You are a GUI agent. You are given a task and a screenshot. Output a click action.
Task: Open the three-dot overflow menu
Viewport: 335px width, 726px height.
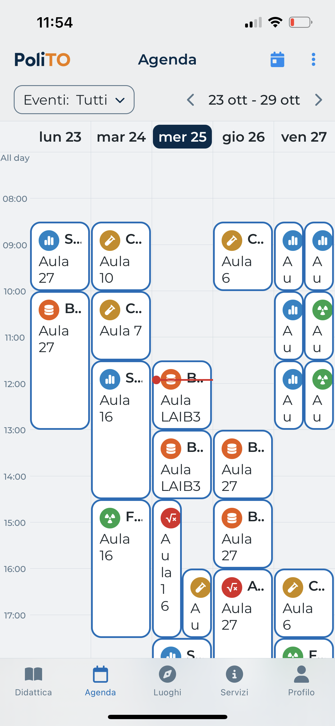(x=313, y=60)
